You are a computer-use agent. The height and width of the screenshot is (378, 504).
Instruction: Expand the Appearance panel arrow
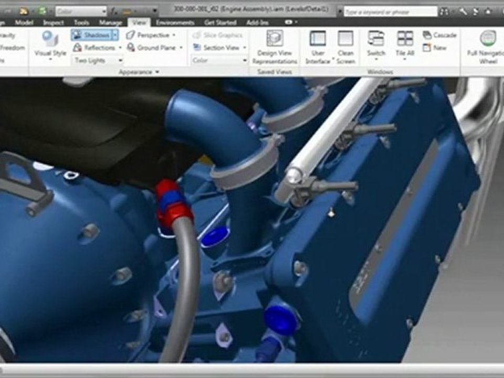tap(157, 72)
